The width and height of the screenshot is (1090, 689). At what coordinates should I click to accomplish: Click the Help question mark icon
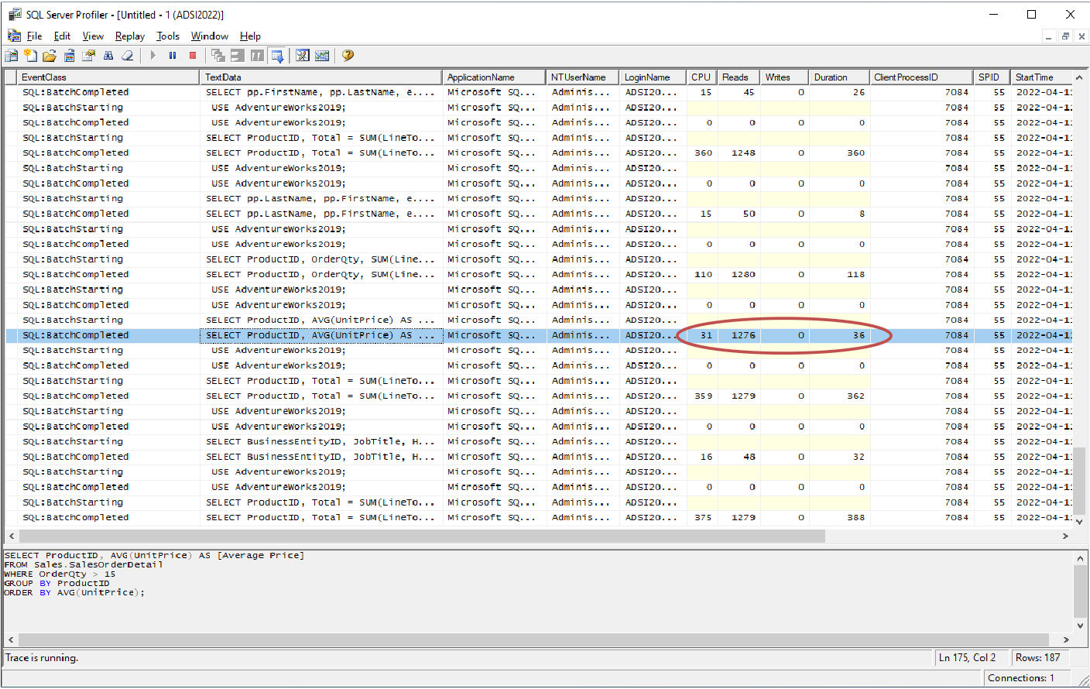(348, 56)
